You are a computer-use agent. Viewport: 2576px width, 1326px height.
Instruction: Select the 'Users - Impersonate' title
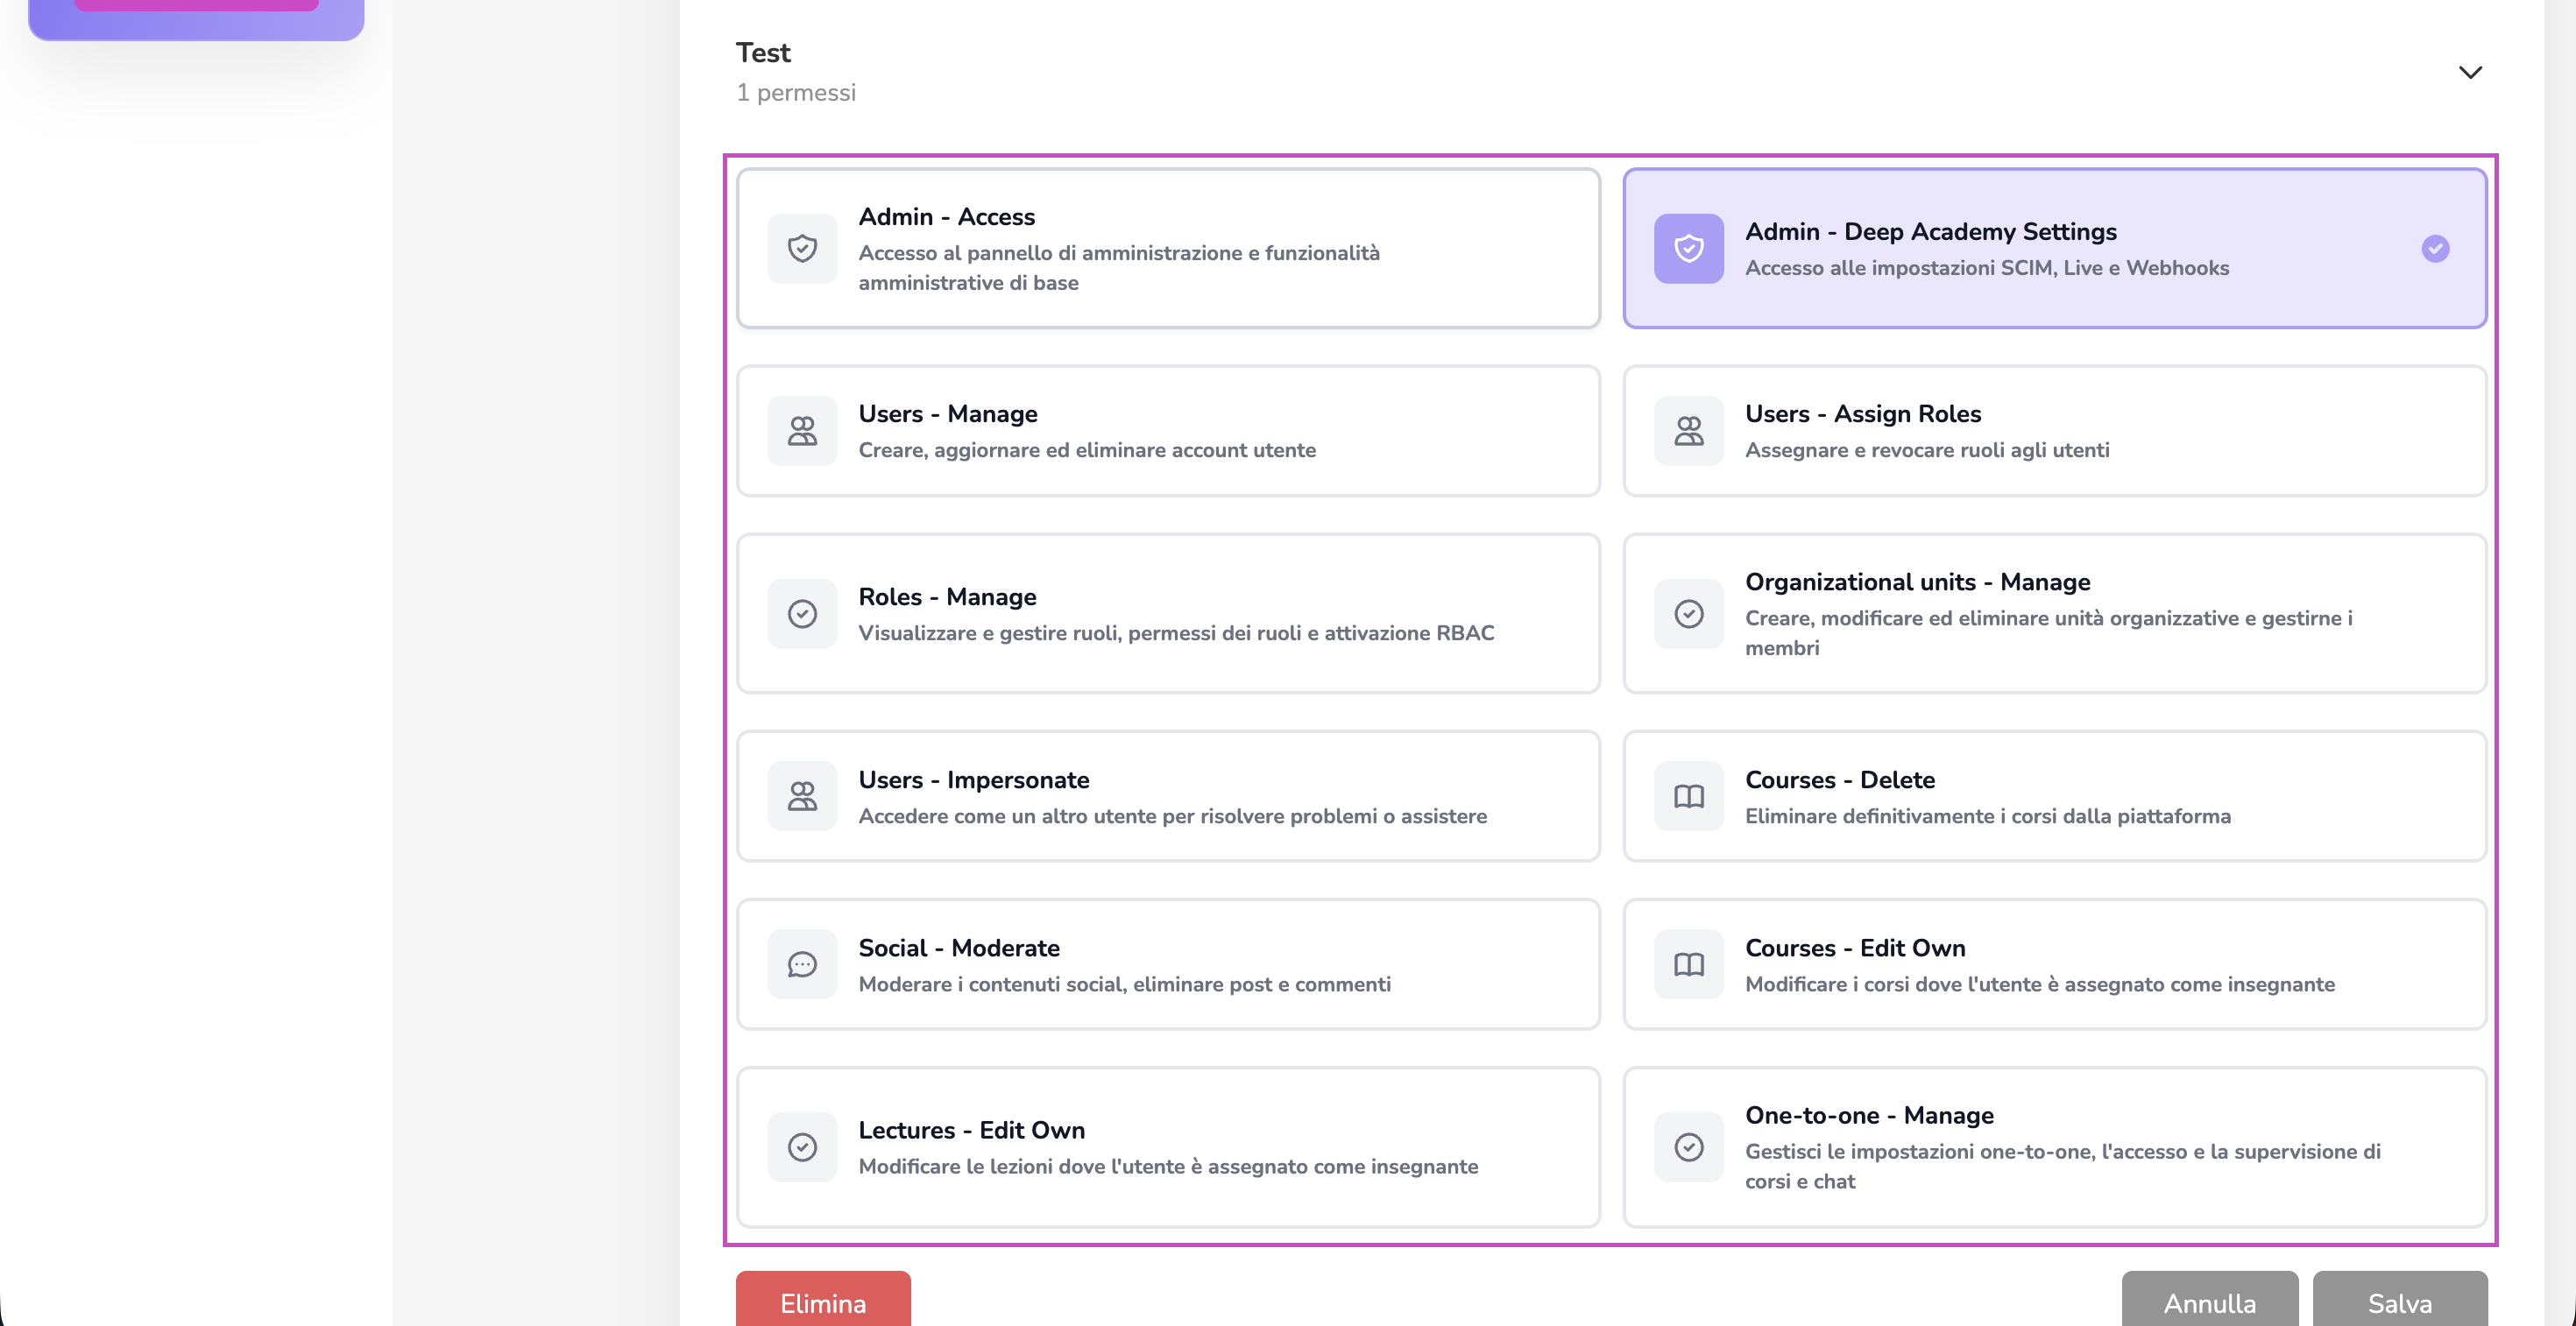click(x=973, y=779)
